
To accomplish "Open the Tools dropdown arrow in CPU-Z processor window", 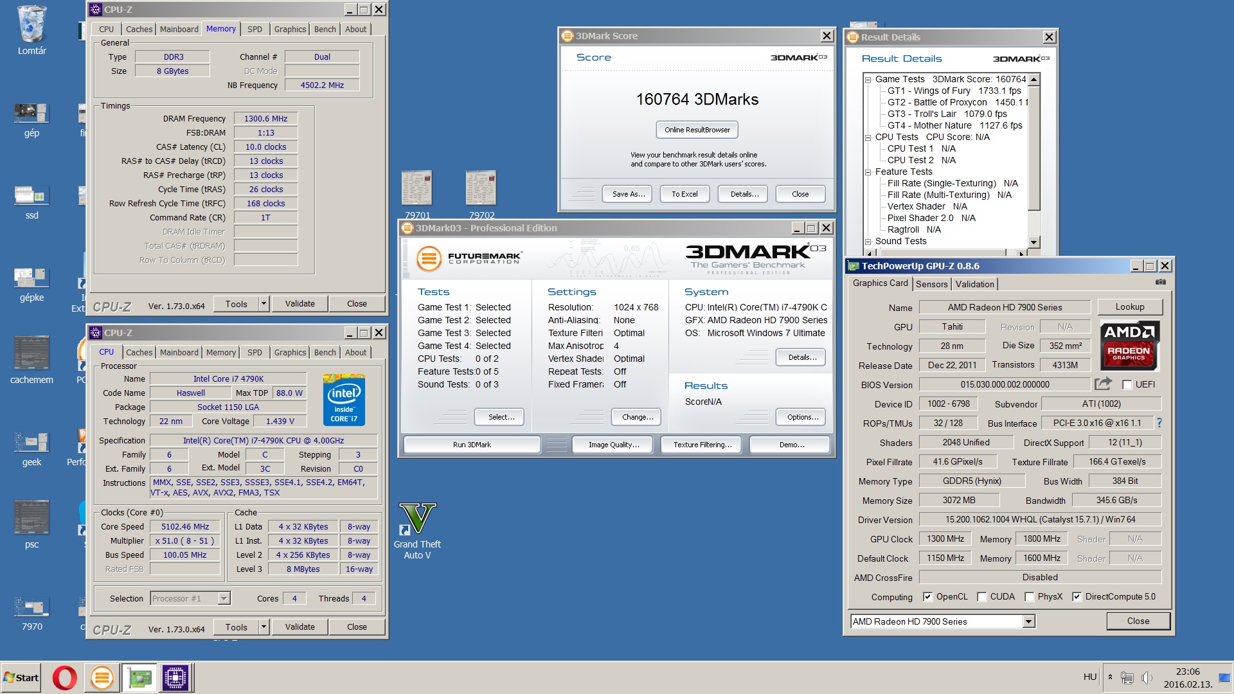I will (x=264, y=627).
